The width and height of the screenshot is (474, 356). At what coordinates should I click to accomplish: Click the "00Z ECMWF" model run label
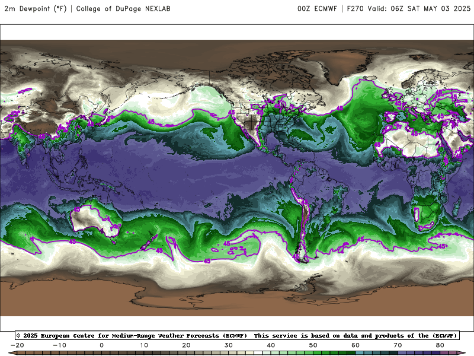pyautogui.click(x=317, y=8)
